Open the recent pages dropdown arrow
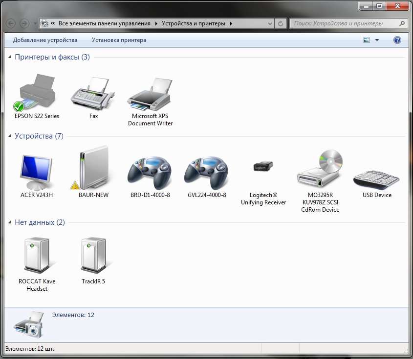 tap(35, 23)
